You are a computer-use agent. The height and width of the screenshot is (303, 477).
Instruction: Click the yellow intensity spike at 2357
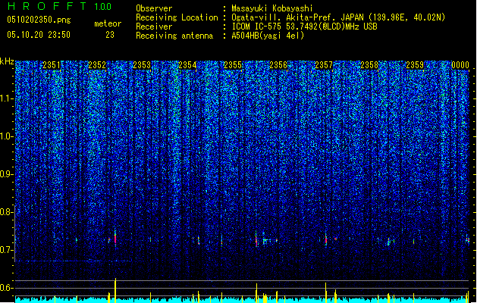point(326,292)
